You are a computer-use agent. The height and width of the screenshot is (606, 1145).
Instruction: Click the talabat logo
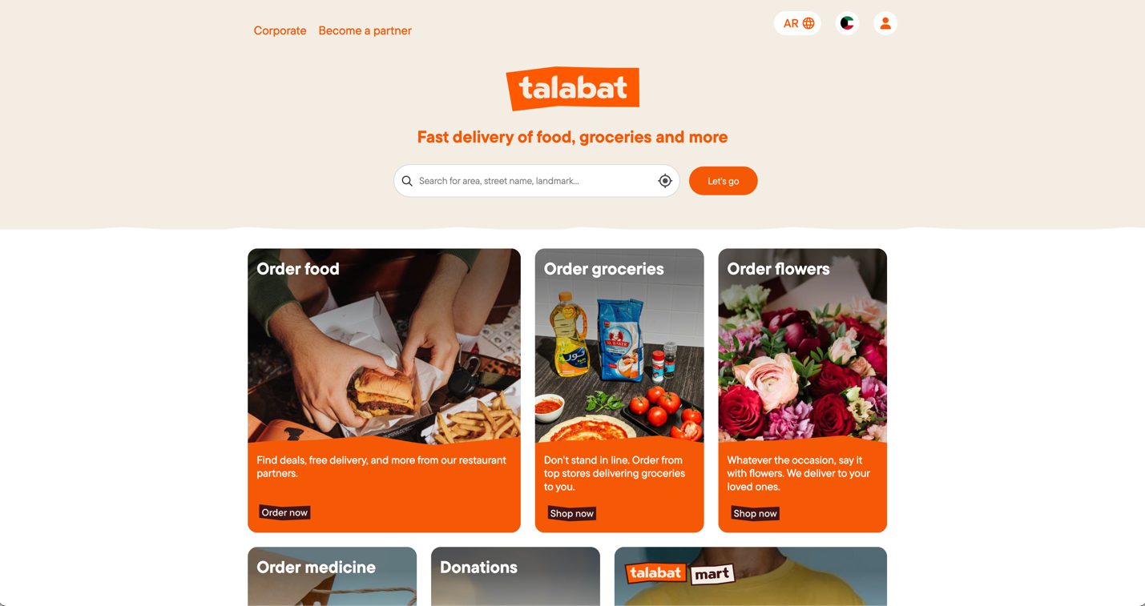tap(573, 88)
